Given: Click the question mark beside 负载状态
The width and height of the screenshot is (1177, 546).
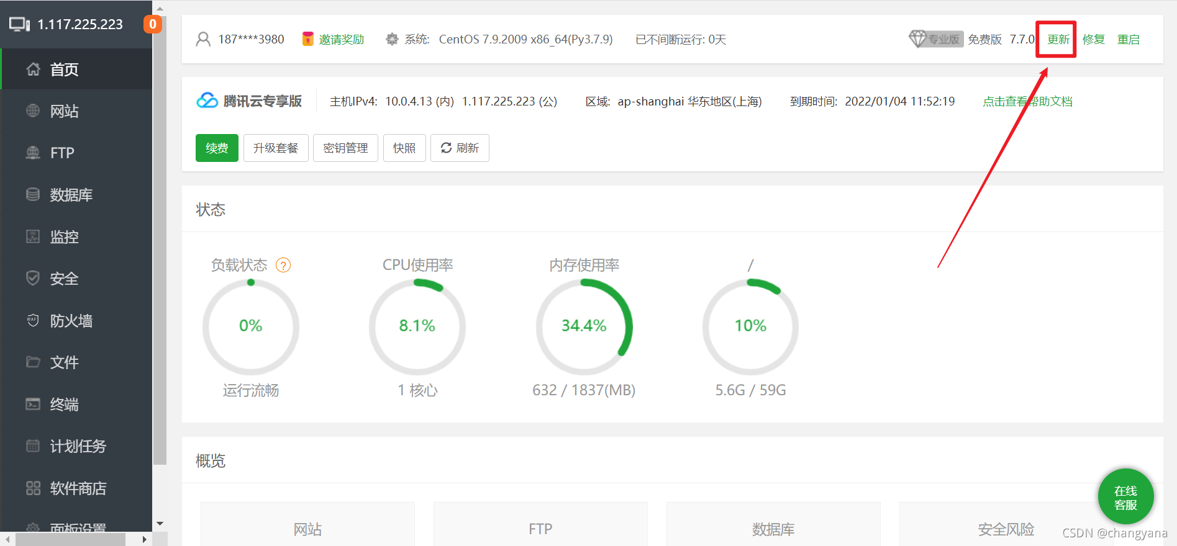Looking at the screenshot, I should (283, 266).
